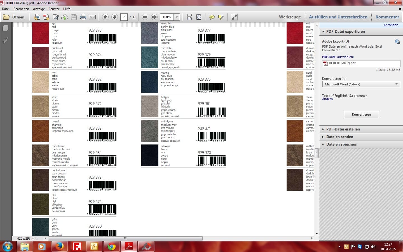Viewport: 403px width, 252px height.
Task: Click the Windows Start orb
Action: coord(7,247)
